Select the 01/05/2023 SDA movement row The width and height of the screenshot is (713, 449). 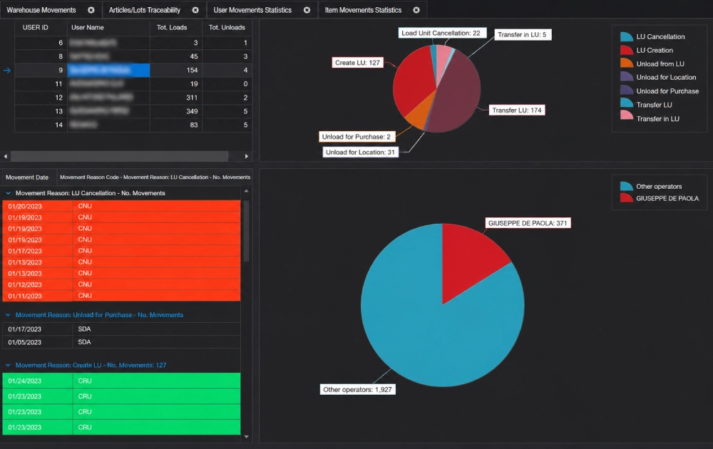click(x=121, y=342)
